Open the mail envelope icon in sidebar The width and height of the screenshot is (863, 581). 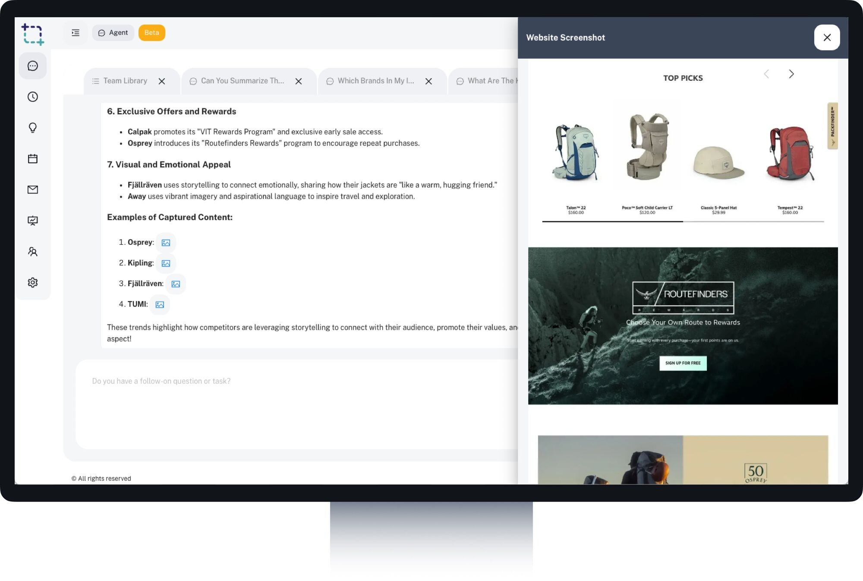(33, 189)
